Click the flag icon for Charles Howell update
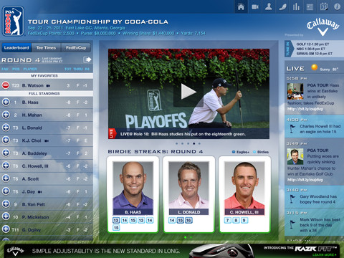This screenshot has width=344, height=258. pos(292,128)
